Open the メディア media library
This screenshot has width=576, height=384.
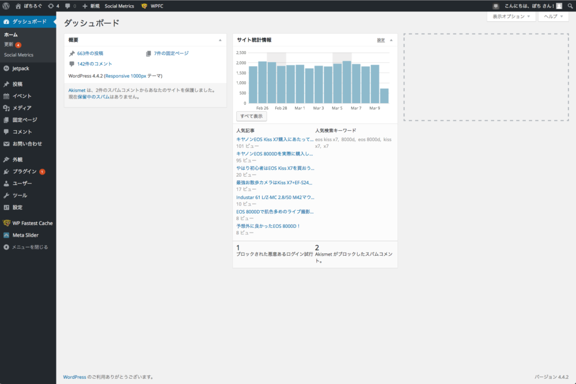22,108
